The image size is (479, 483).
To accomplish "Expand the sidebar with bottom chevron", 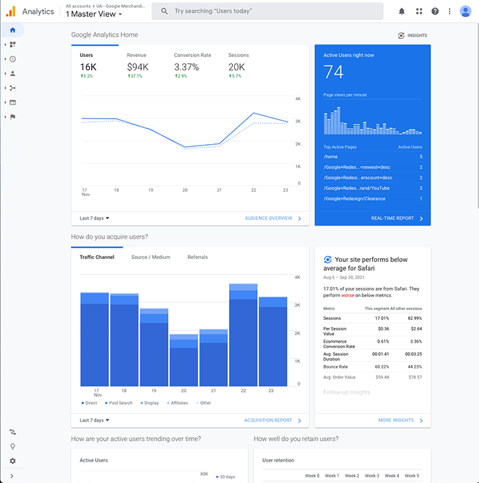I will [12, 476].
